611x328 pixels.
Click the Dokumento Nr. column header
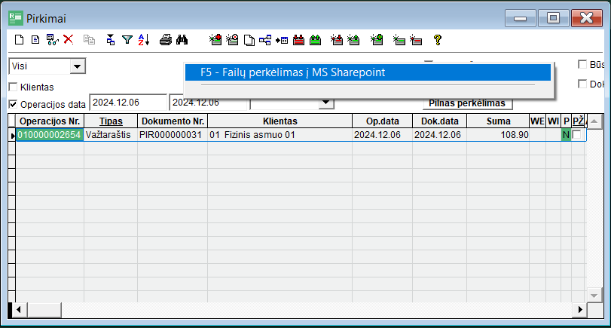[x=173, y=121]
